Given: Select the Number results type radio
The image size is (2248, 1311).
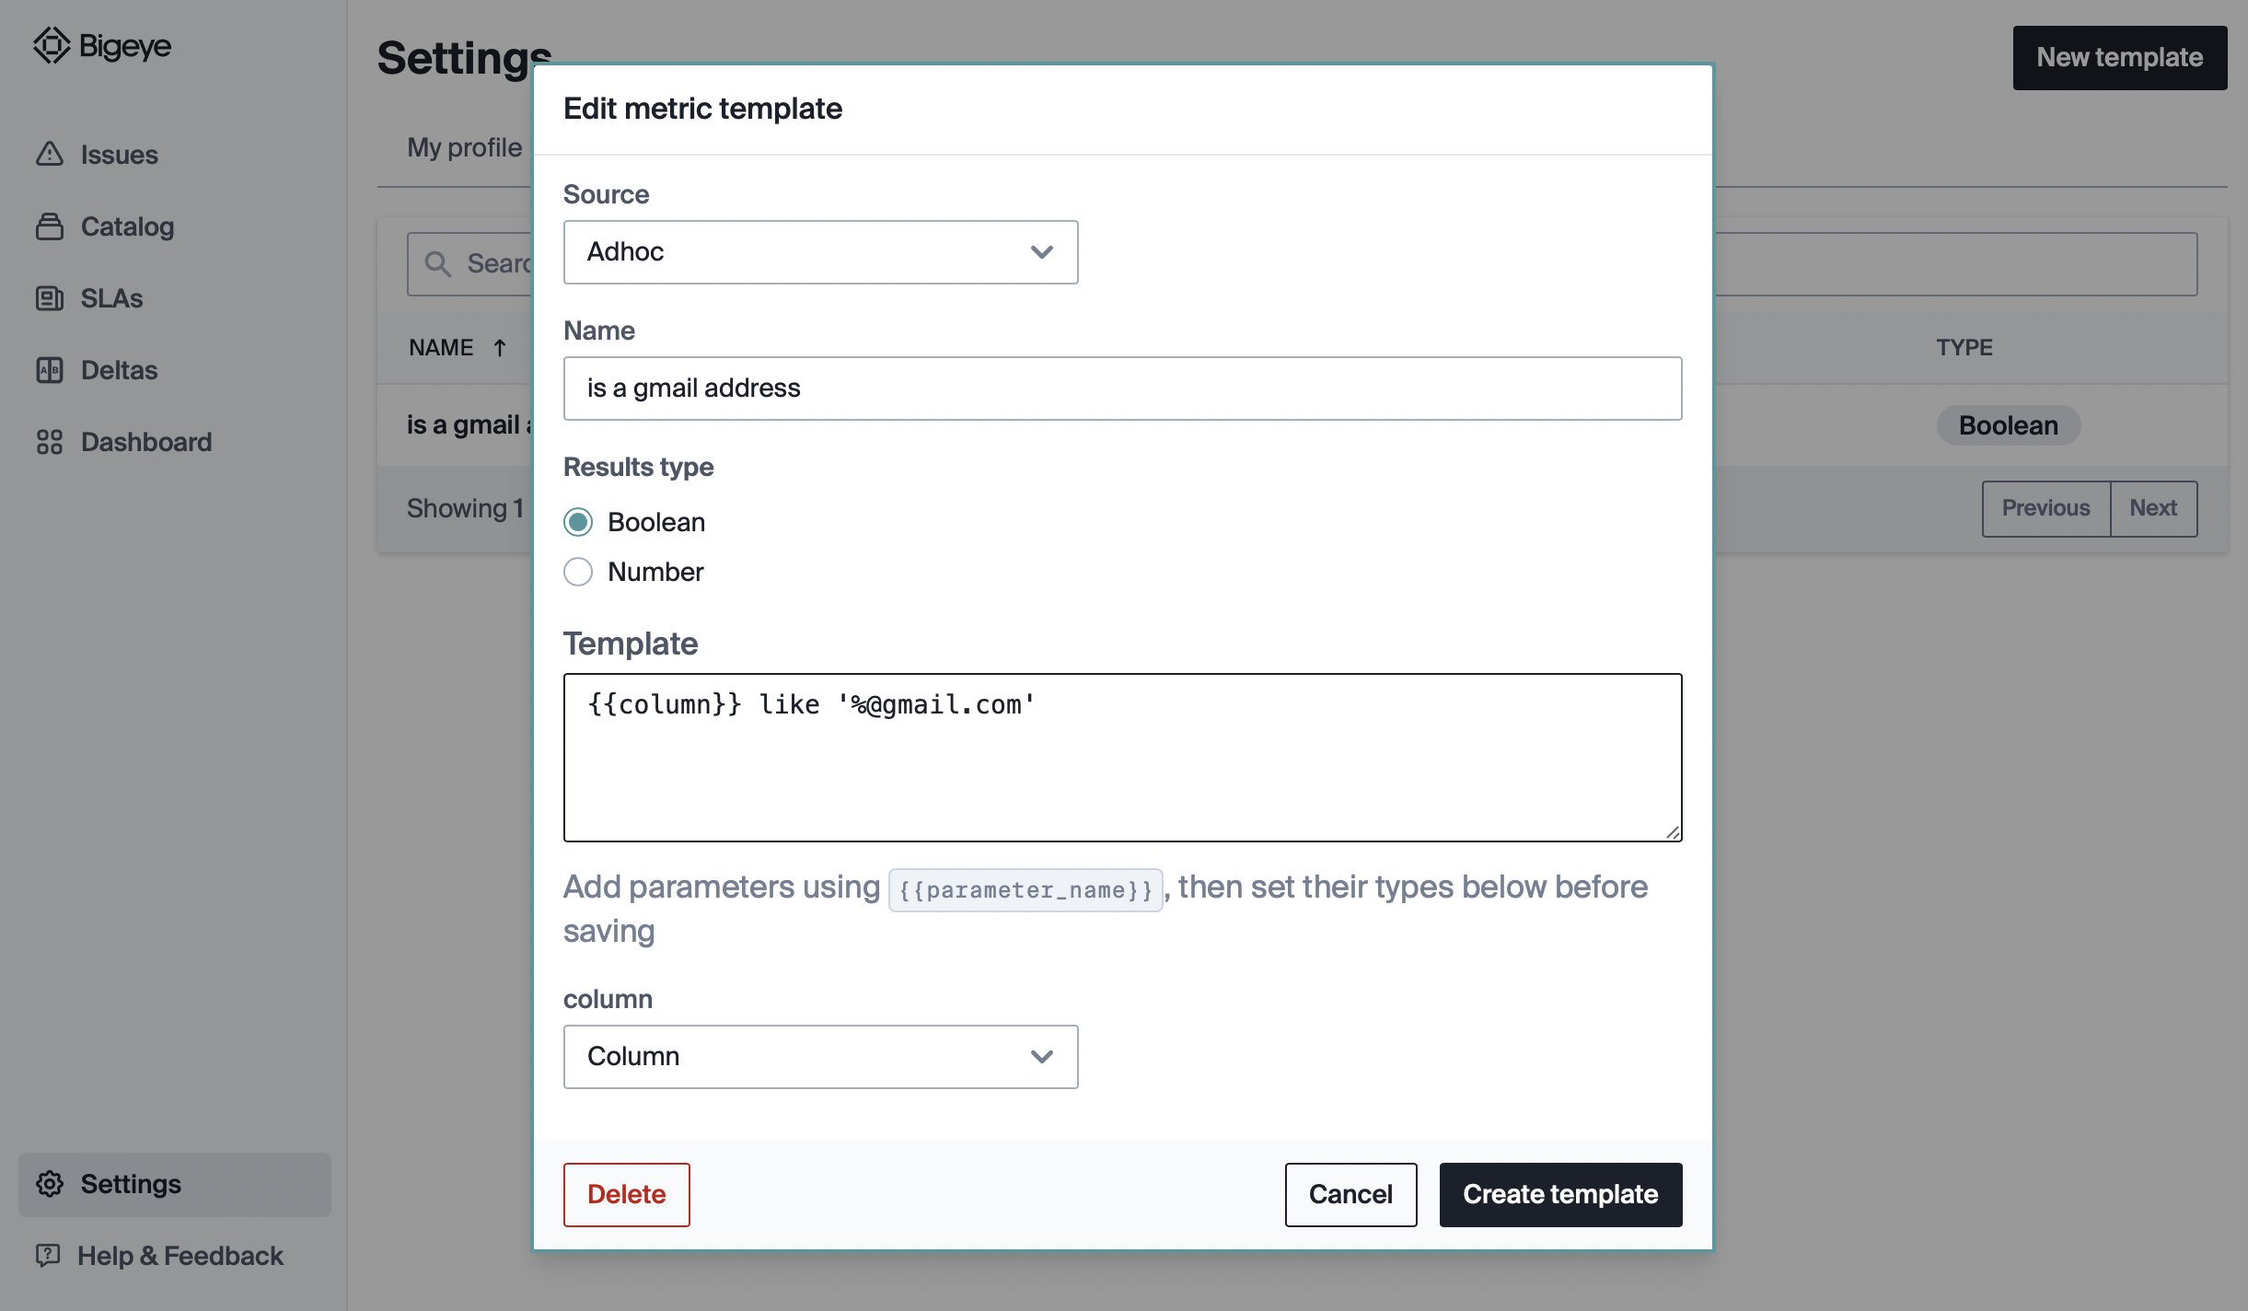Looking at the screenshot, I should click(578, 572).
